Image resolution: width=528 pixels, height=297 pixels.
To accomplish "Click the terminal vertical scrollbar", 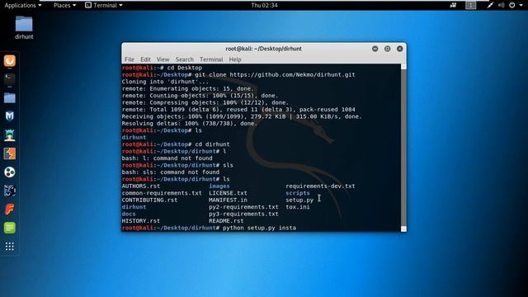I will tap(403, 147).
